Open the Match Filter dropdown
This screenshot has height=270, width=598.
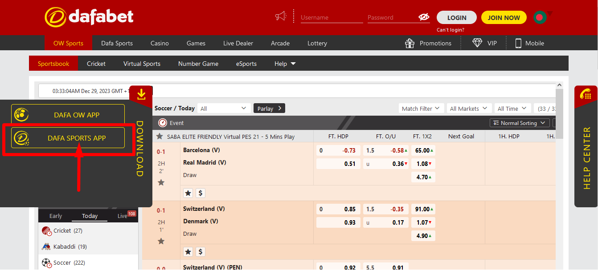421,108
